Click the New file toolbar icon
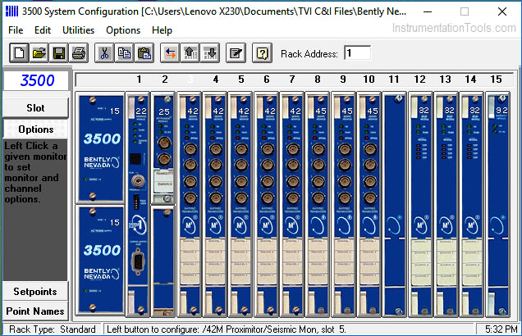This screenshot has width=522, height=336. 21,53
